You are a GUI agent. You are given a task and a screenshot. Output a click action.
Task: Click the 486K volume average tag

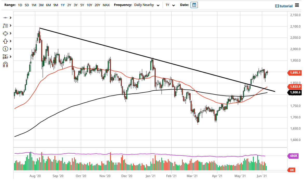(293, 156)
